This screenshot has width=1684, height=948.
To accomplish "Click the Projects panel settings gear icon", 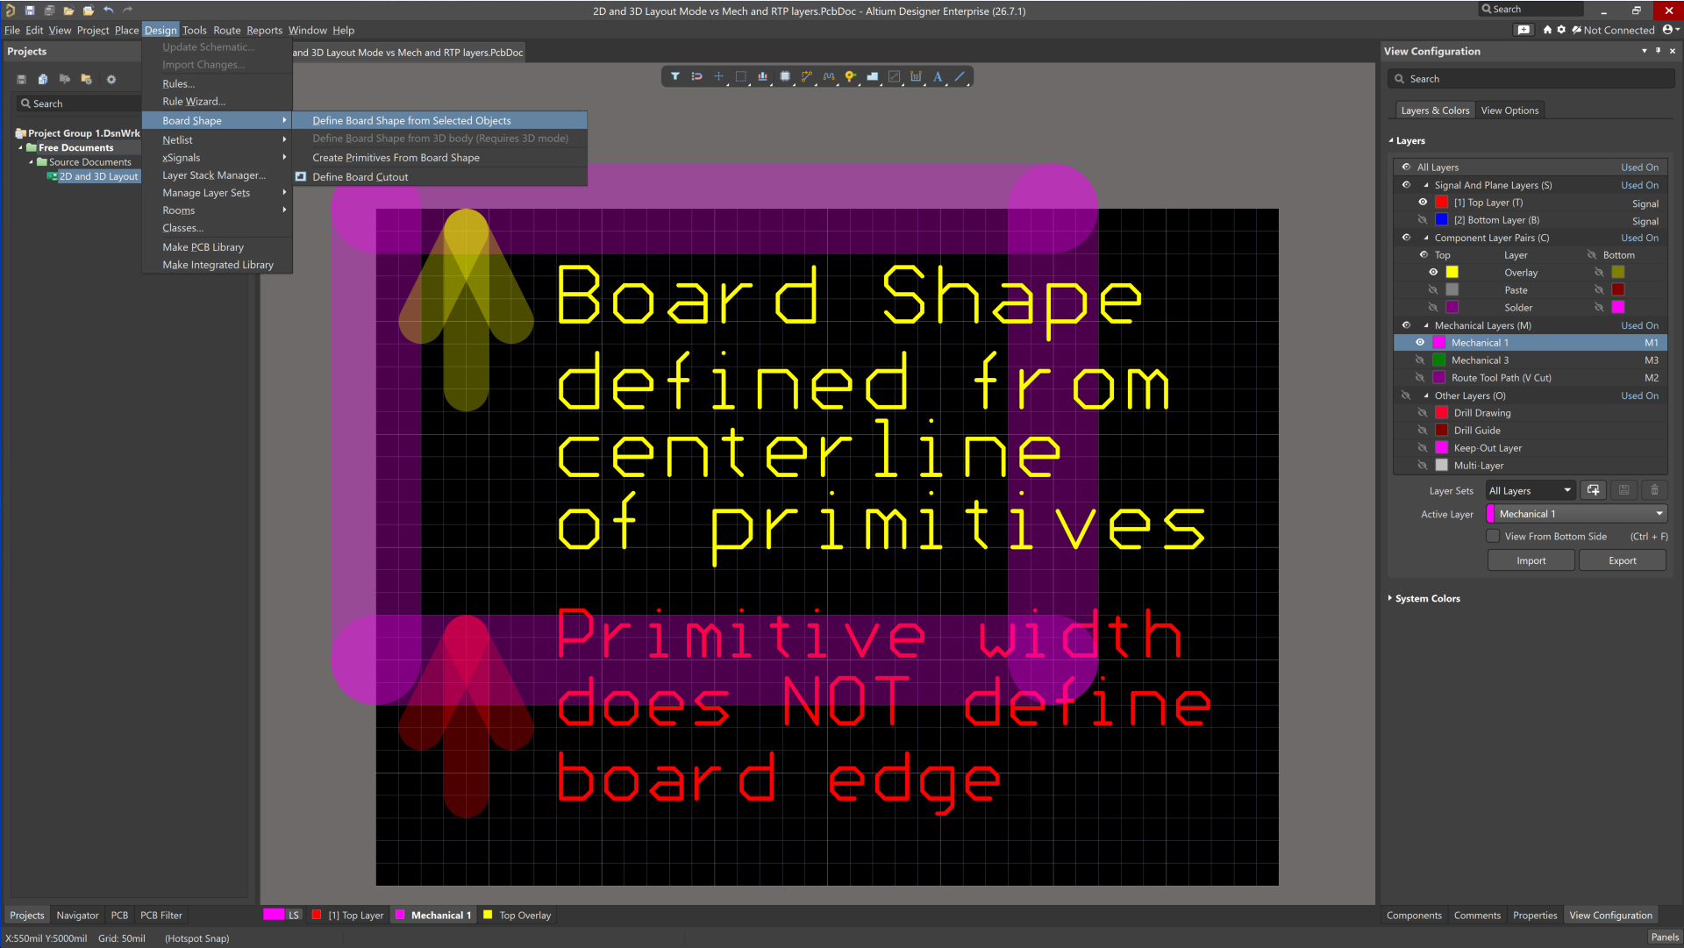I will tap(111, 79).
